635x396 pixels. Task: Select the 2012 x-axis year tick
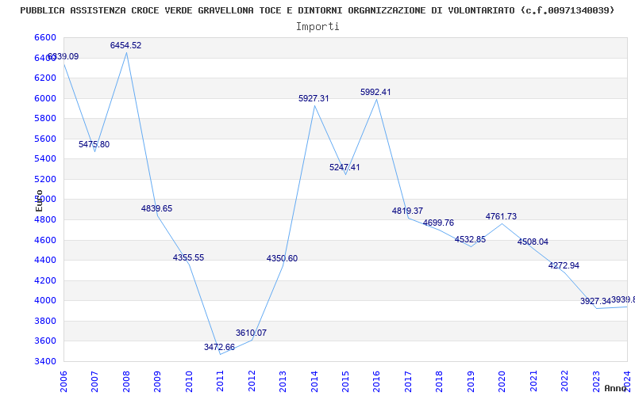252,381
